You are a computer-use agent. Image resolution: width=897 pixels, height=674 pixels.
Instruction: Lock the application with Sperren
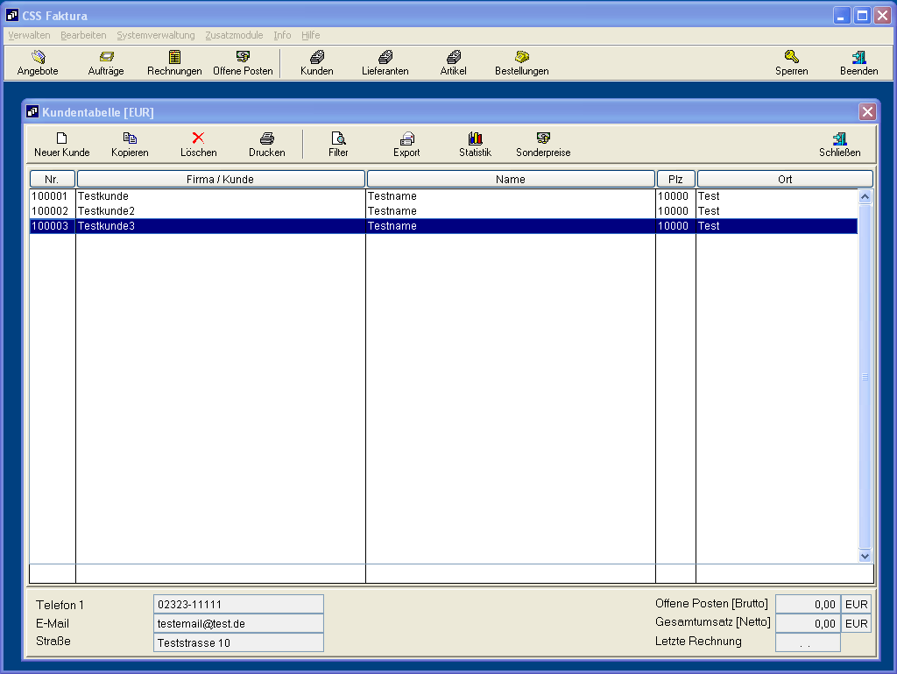pos(791,63)
